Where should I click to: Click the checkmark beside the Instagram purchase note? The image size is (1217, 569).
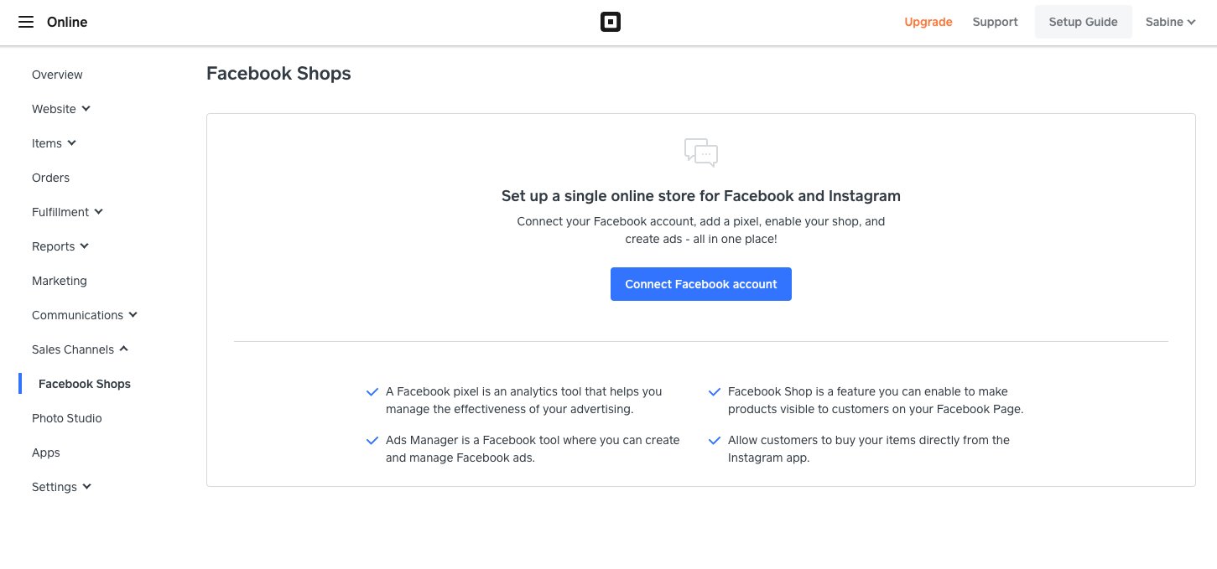(714, 440)
